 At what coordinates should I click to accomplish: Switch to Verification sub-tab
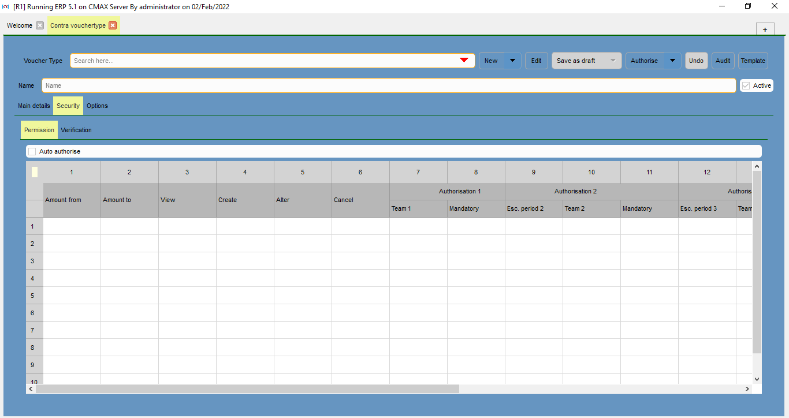click(76, 130)
